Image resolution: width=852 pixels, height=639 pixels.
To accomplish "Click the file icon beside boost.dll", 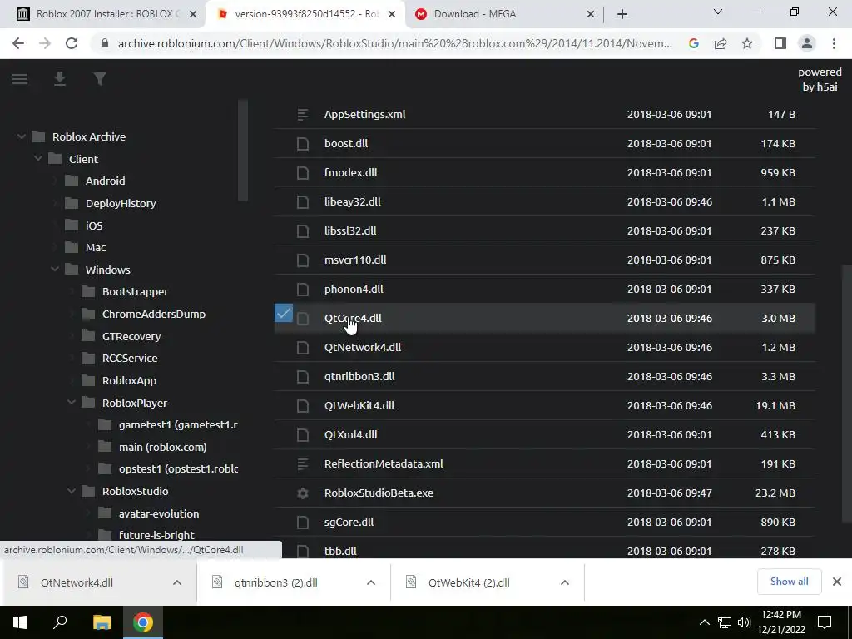I will coord(303,143).
